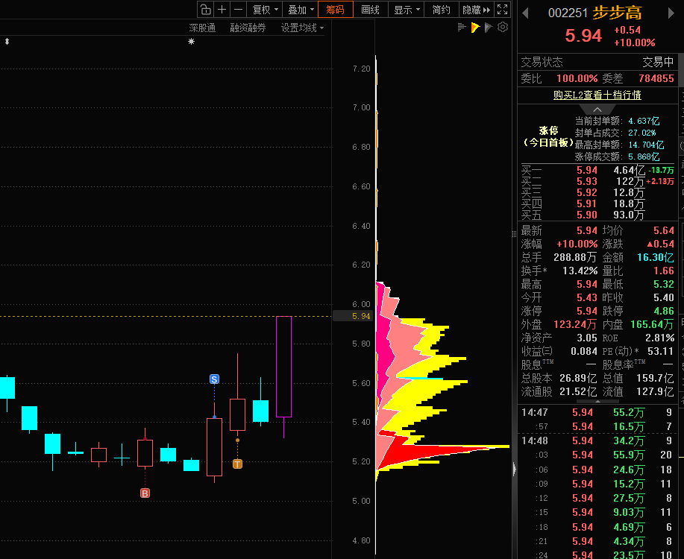Click the 内盘 value 165.64万

point(652,324)
